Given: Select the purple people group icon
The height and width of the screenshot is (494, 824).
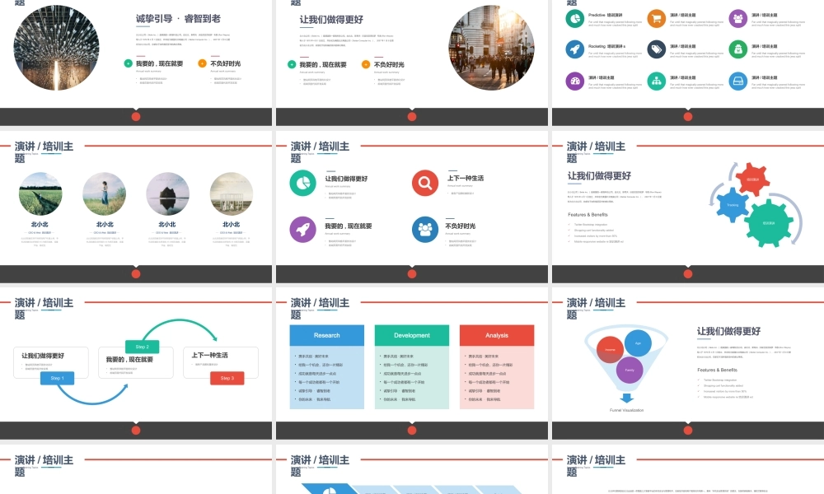Looking at the screenshot, I should coord(737,18).
